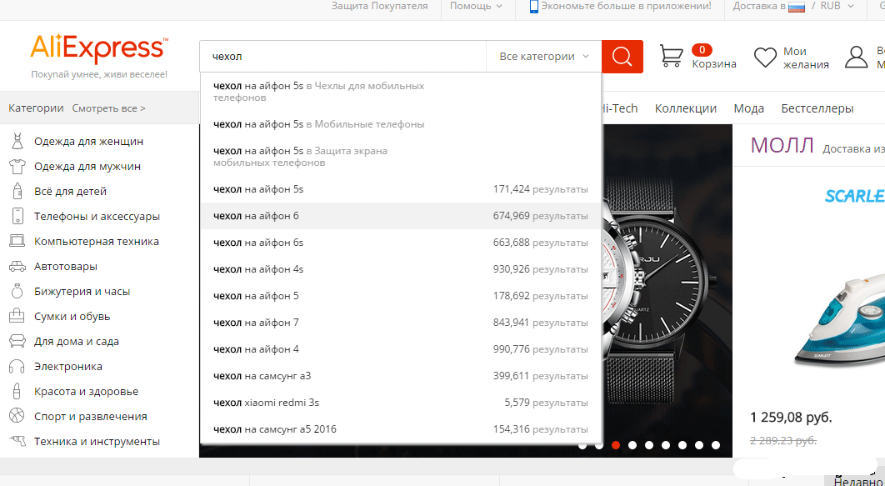This screenshot has height=486, width=885.
Task: Expand the Помощь dropdown menu
Action: [476, 6]
